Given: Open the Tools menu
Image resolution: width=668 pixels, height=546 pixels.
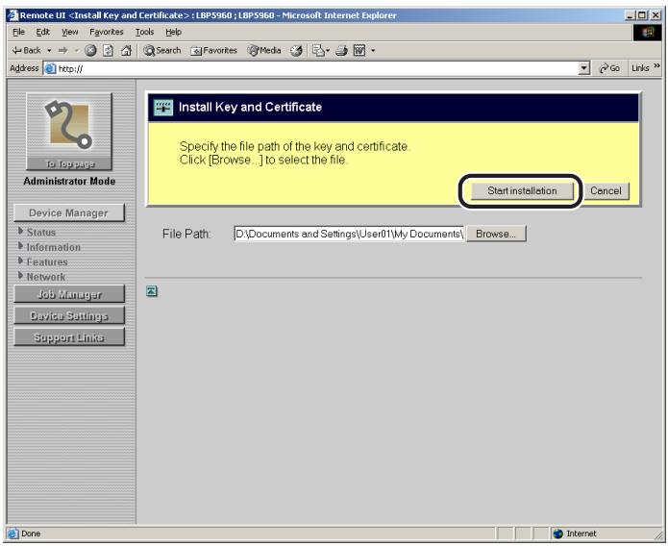Looking at the screenshot, I should [x=144, y=32].
